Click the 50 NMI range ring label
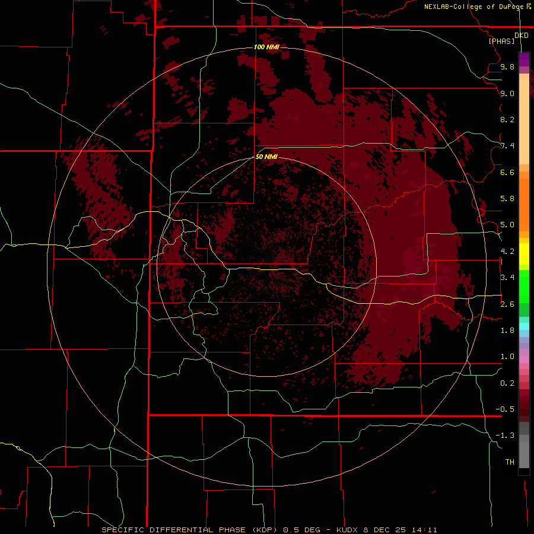 pyautogui.click(x=266, y=157)
